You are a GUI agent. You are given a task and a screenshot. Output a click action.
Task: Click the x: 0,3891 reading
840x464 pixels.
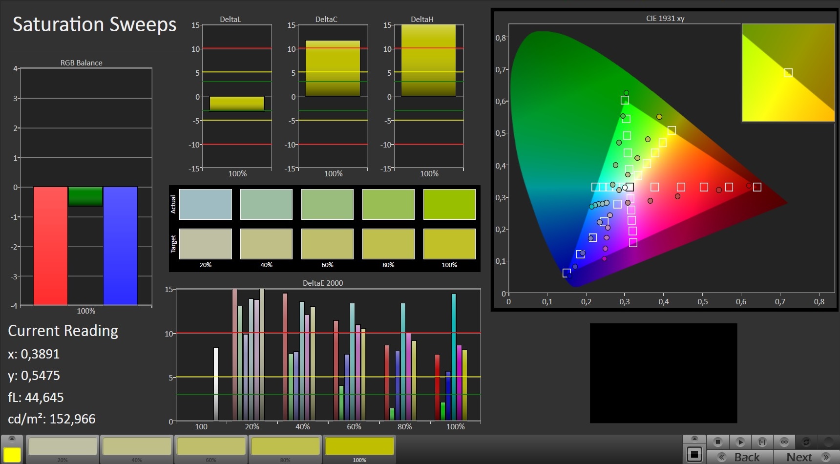tap(34, 354)
